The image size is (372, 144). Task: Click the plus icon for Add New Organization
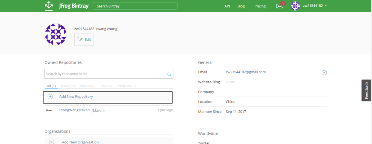coord(52,142)
